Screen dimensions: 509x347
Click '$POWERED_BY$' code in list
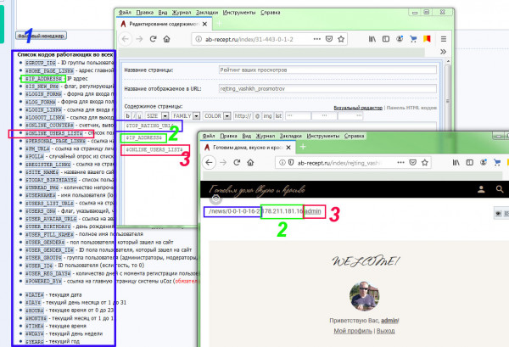pyautogui.click(x=43, y=281)
